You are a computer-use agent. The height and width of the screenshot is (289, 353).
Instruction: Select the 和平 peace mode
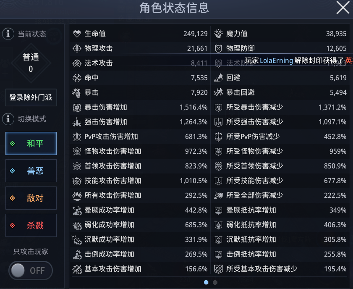pyautogui.click(x=31, y=143)
